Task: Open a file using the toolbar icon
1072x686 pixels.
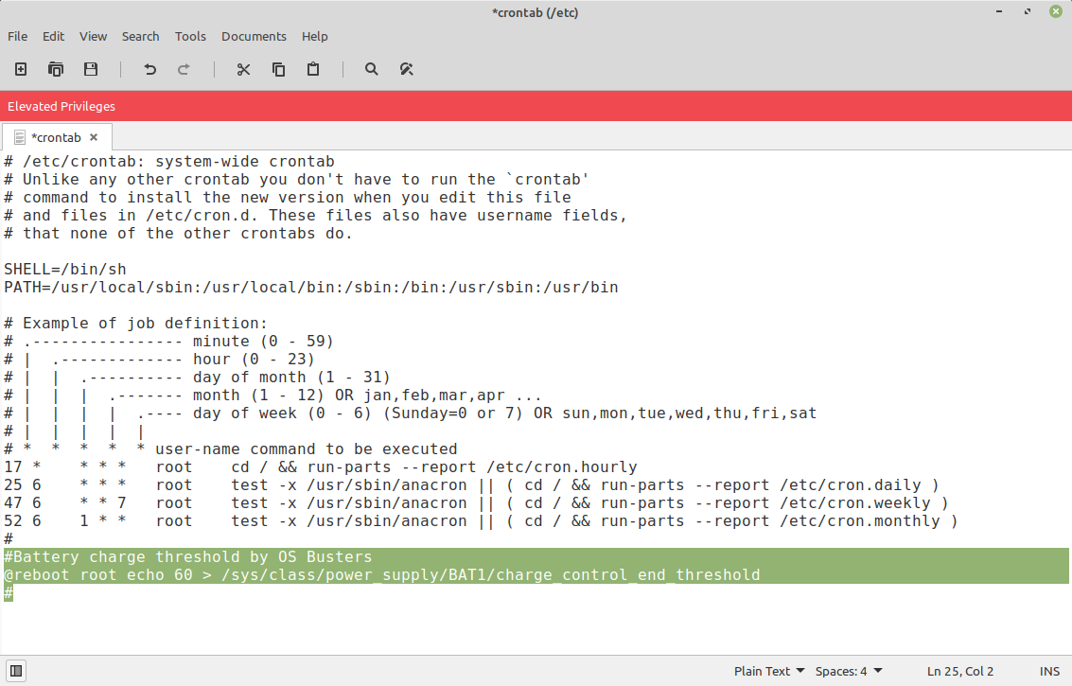Action: pyautogui.click(x=56, y=69)
